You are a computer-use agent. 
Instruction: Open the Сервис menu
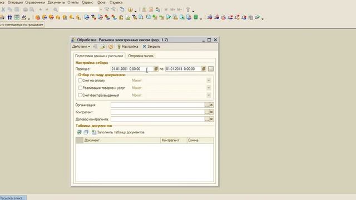(87, 2)
